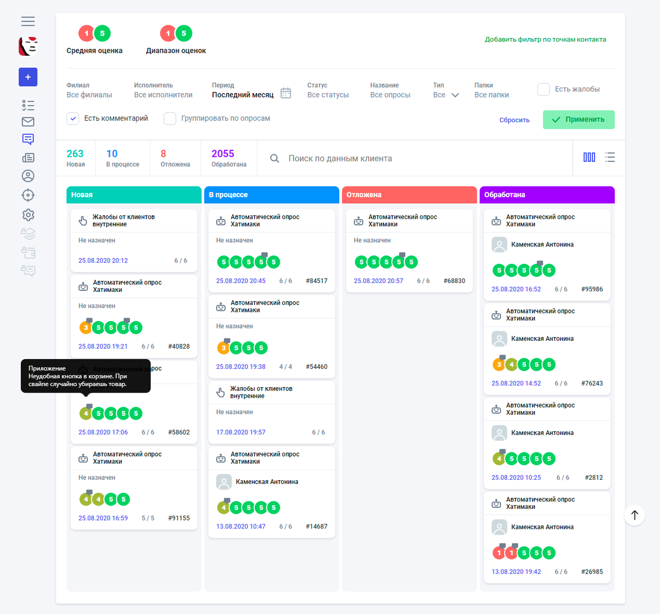Open date link 13.08.2020 19:42
660x614 pixels.
(516, 572)
